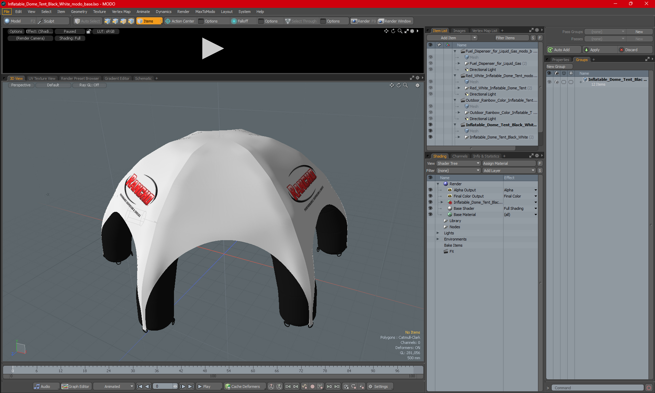Click the Assign Material button

coord(509,163)
